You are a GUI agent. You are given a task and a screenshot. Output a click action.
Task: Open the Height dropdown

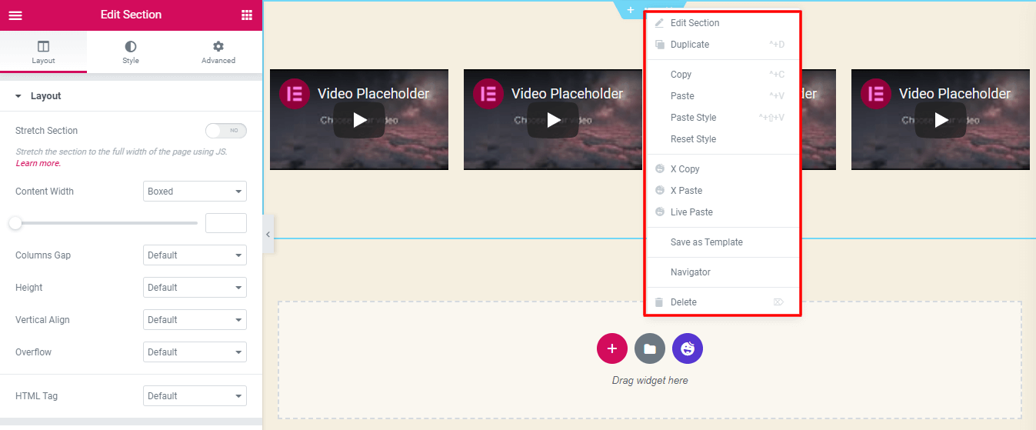point(195,288)
